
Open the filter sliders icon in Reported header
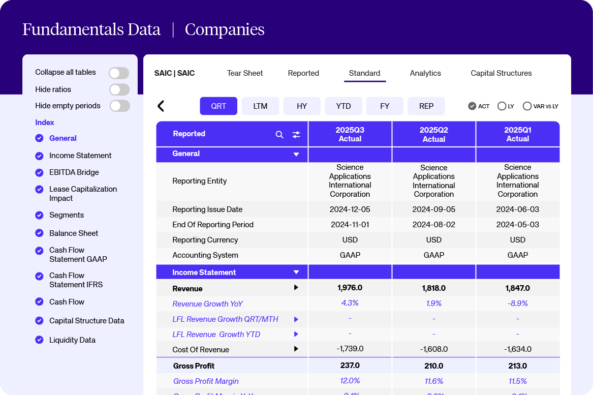[x=296, y=135]
